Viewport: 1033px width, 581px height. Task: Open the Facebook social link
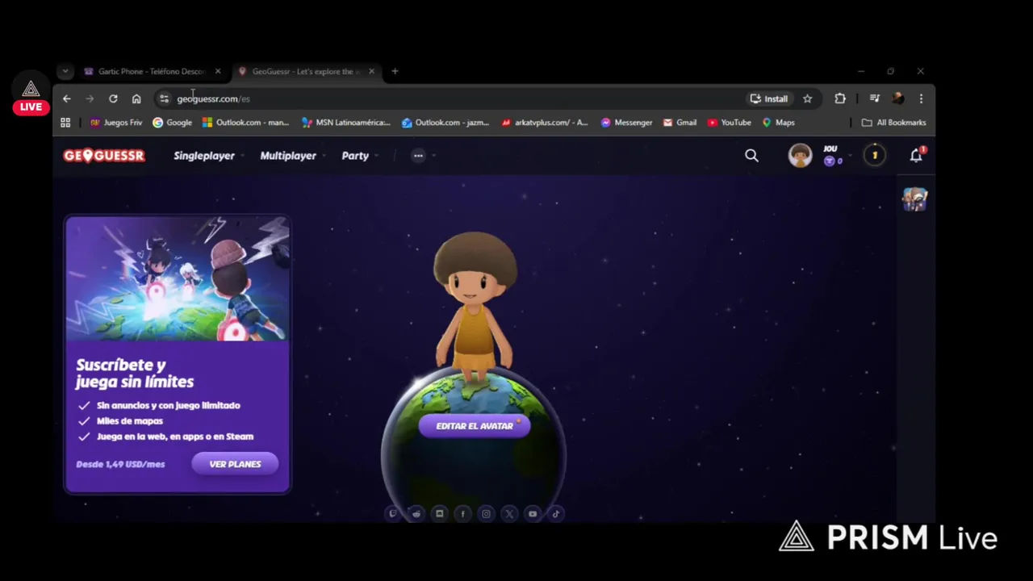tap(462, 513)
